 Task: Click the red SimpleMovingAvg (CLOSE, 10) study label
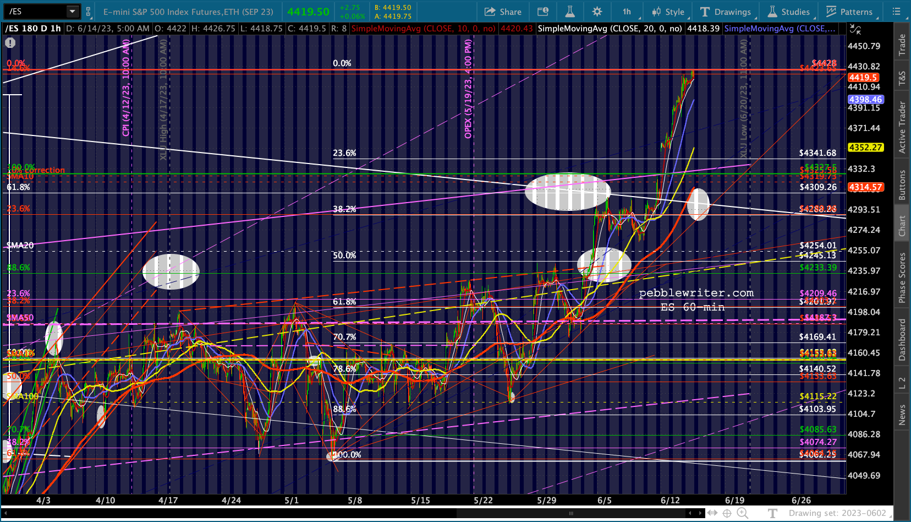[x=423, y=29]
